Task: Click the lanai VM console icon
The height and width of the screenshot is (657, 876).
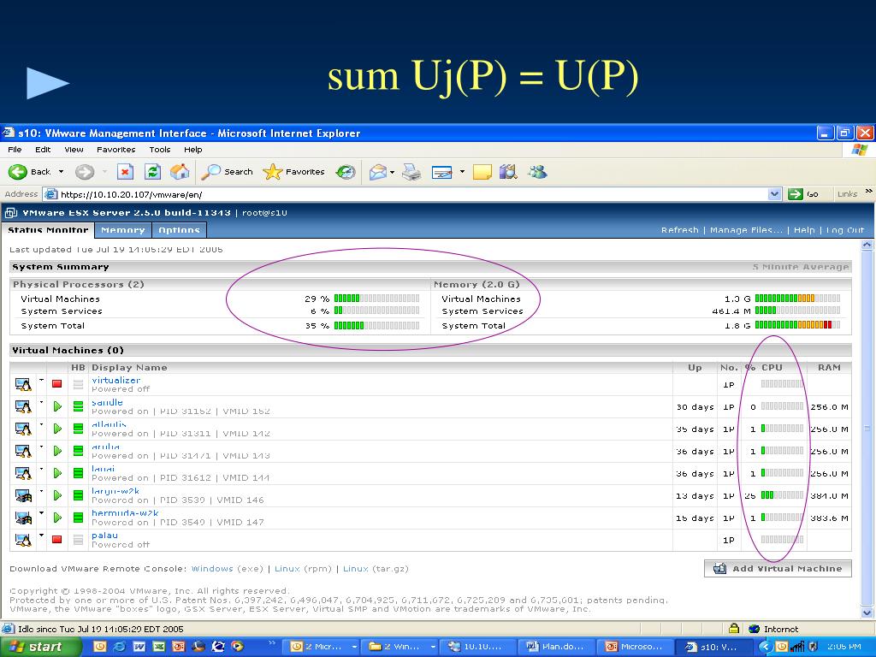Action: pyautogui.click(x=23, y=473)
